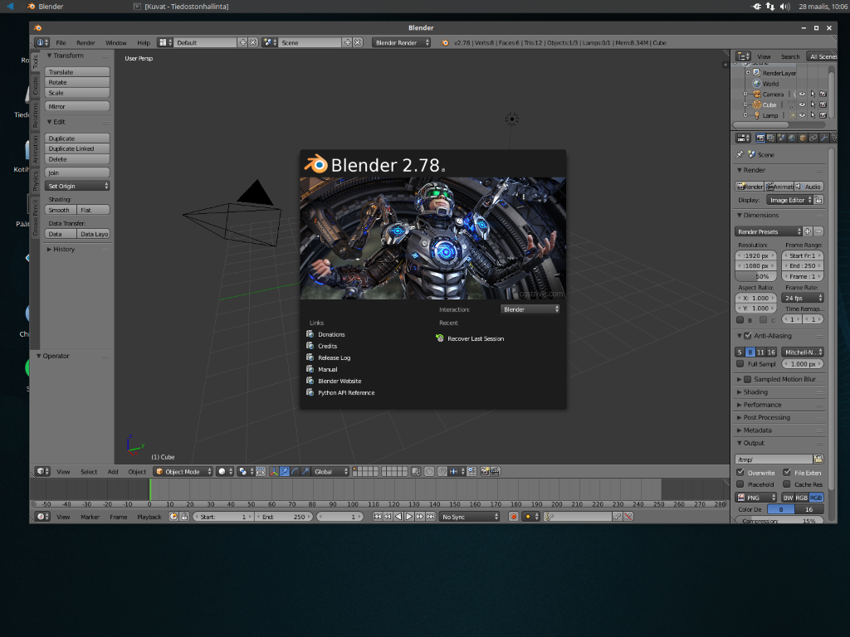This screenshot has height=637, width=850.
Task: Click the /tmp/ output path field
Action: (774, 460)
